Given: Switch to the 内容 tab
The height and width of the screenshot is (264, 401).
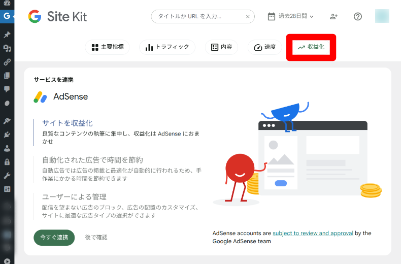Looking at the screenshot, I should pos(221,47).
